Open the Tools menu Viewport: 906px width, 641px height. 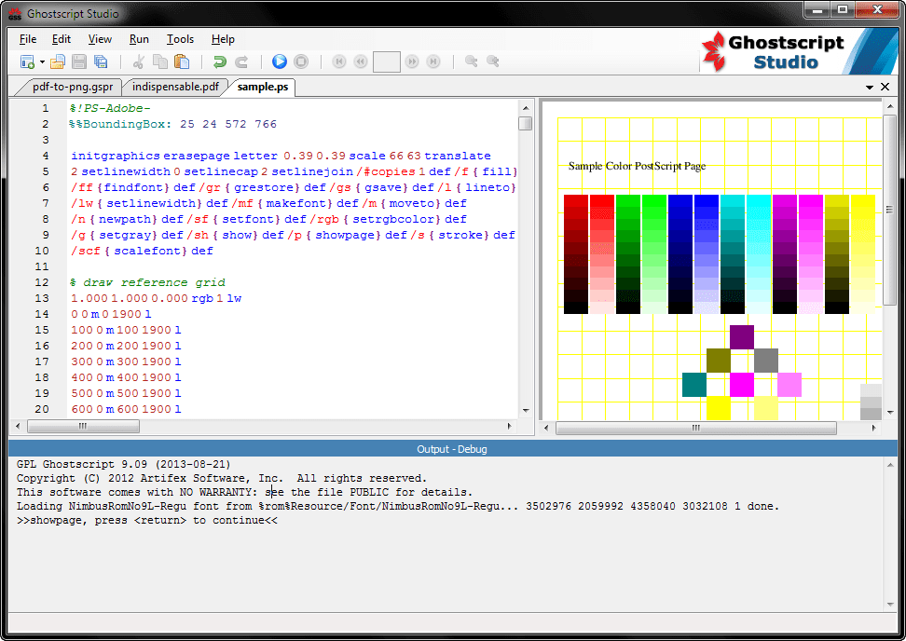point(180,39)
